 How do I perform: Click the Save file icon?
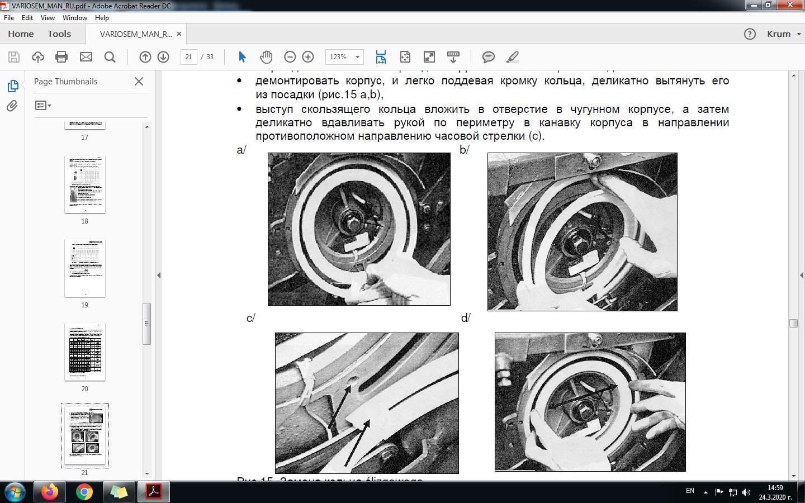tap(14, 57)
